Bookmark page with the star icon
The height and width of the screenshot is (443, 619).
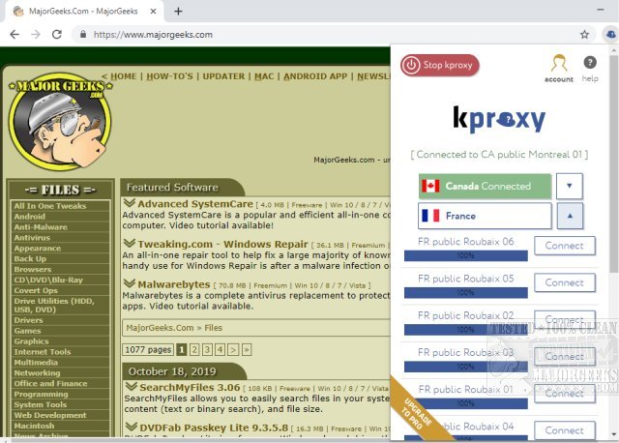click(584, 35)
